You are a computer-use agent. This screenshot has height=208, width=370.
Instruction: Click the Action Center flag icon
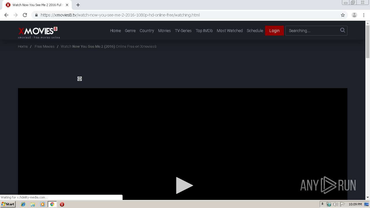343,204
